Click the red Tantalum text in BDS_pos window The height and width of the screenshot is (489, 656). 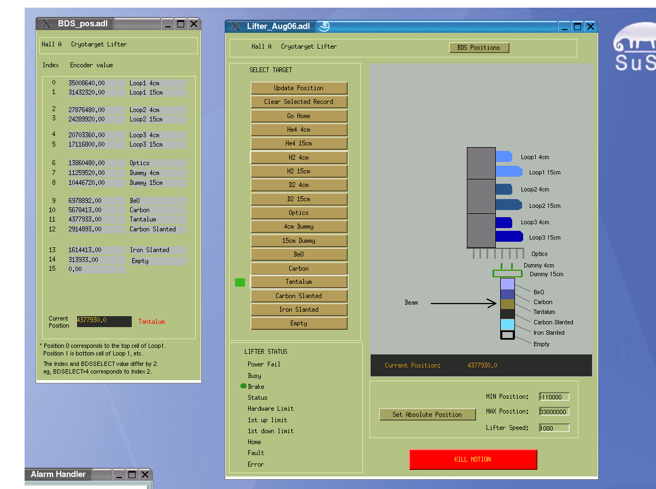point(151,322)
